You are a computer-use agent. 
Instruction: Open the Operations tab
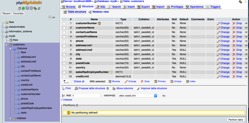[x=195, y=7]
